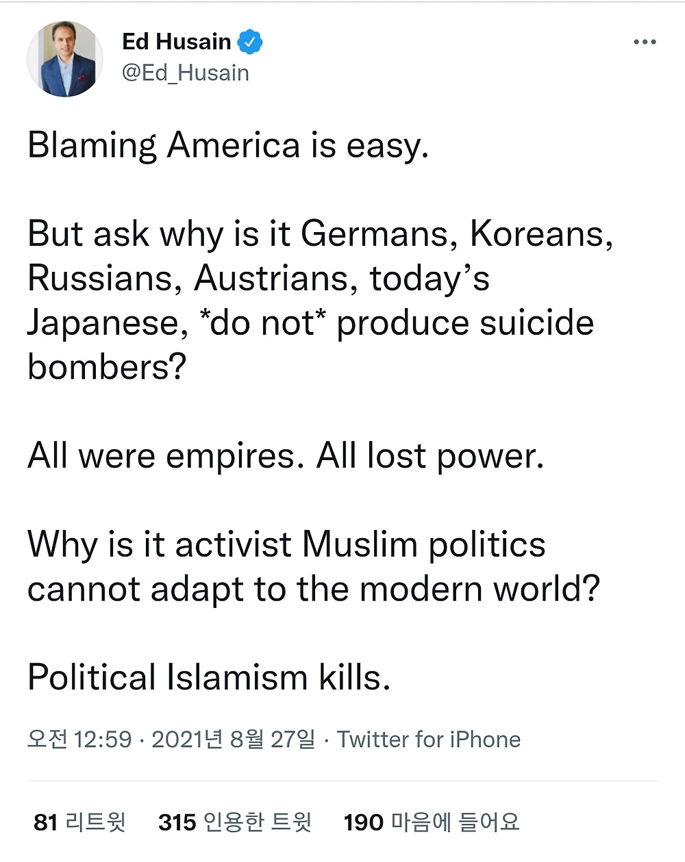
Task: Open Ed Husain's profile picture
Action: click(65, 59)
